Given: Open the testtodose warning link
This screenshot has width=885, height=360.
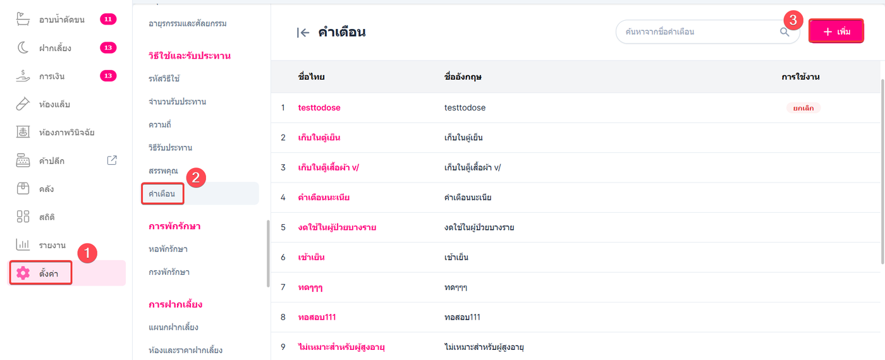Looking at the screenshot, I should [x=319, y=108].
